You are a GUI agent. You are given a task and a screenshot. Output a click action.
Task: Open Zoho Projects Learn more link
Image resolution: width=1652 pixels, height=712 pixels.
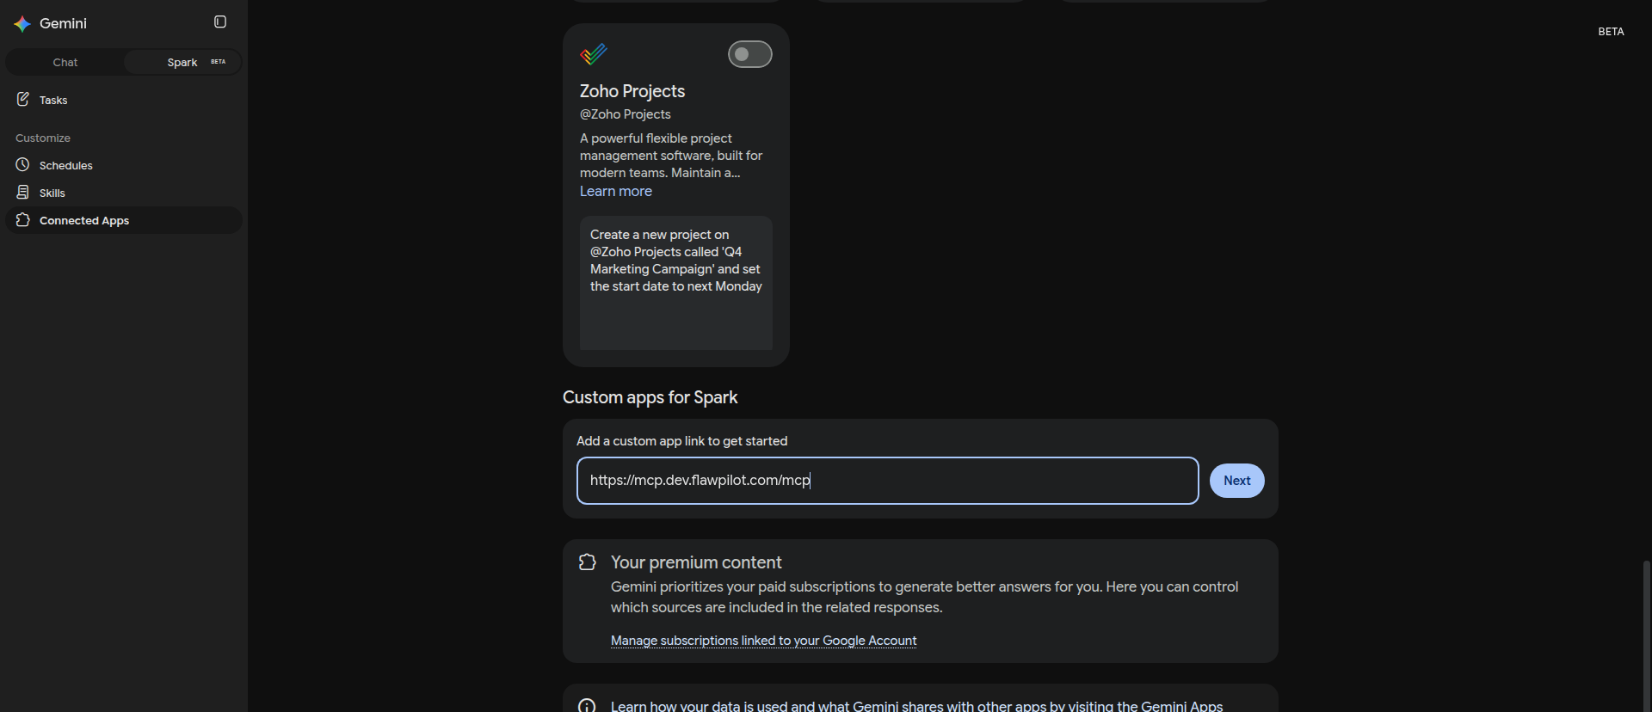pos(616,191)
